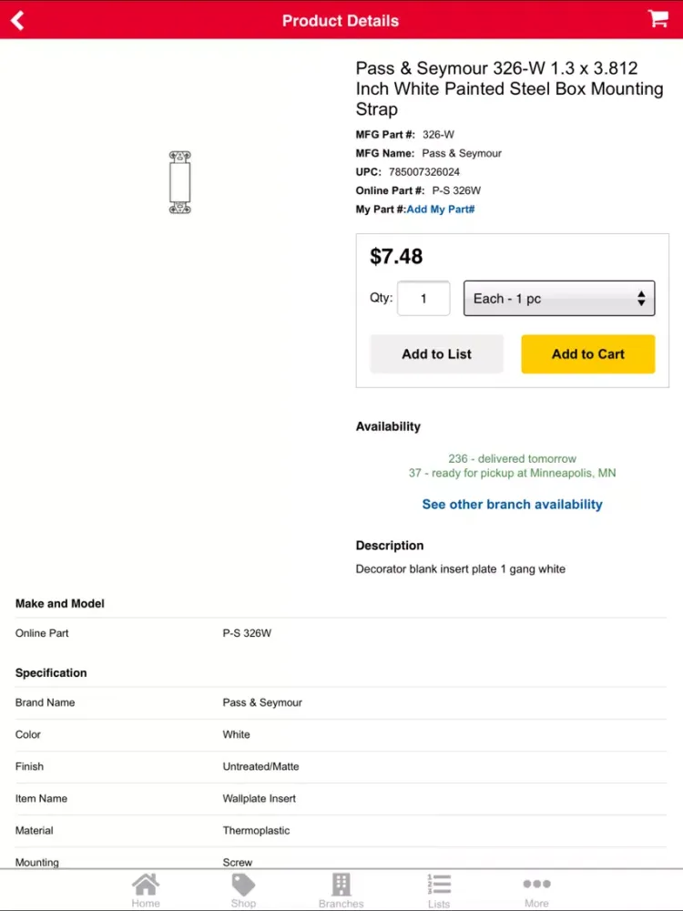The width and height of the screenshot is (683, 911).
Task: Tap the Branches building icon
Action: [341, 884]
